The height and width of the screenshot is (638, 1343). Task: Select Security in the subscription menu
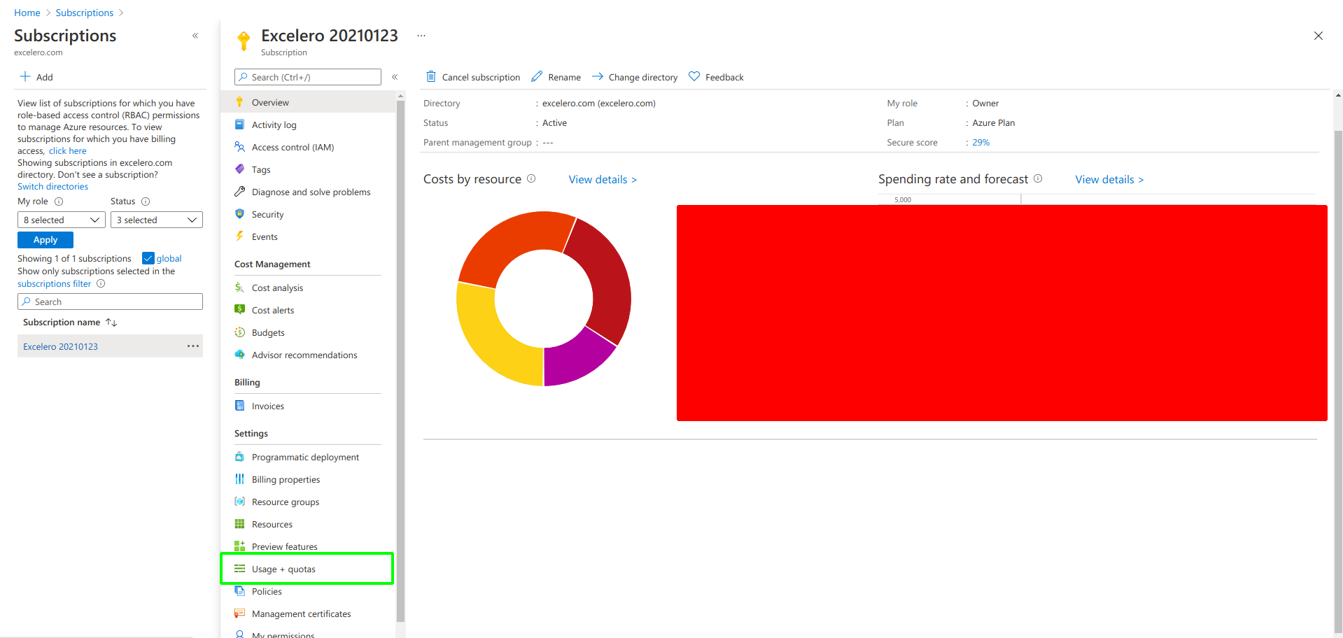(267, 214)
